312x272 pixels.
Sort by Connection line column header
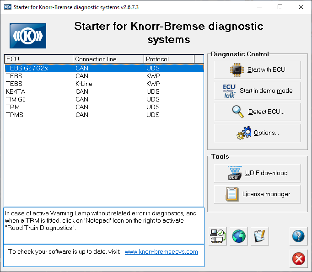pos(108,59)
